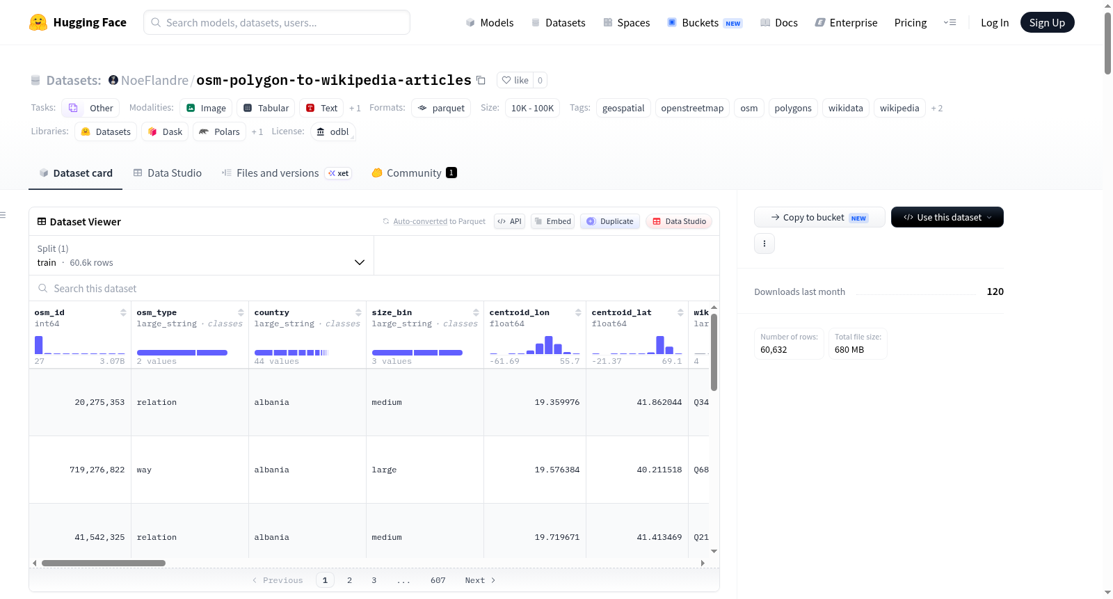The width and height of the screenshot is (1113, 599).
Task: Select the Polars library tag
Action: point(219,131)
